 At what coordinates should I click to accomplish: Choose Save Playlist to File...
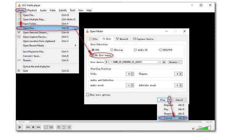(47, 52)
